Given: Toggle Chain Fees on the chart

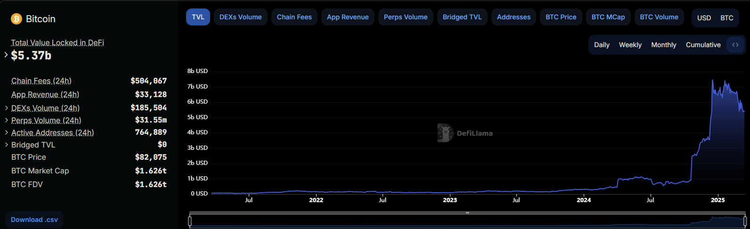Looking at the screenshot, I should (294, 17).
